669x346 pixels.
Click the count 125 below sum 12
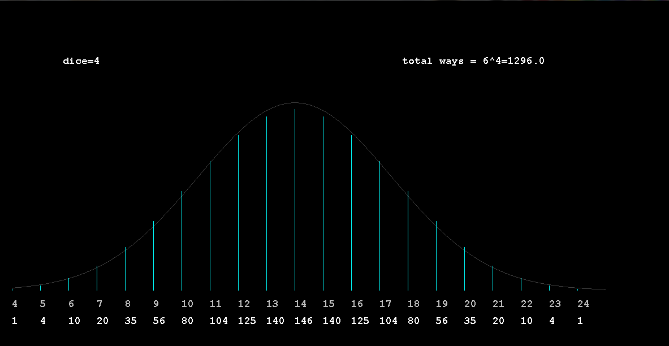[247, 321]
